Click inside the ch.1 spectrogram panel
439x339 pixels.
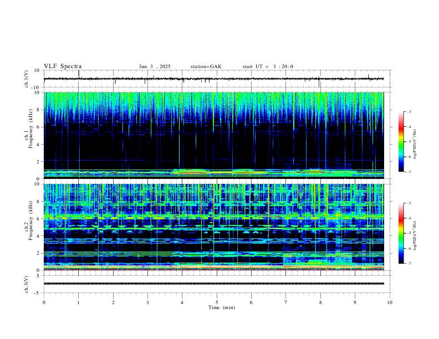pyautogui.click(x=214, y=135)
